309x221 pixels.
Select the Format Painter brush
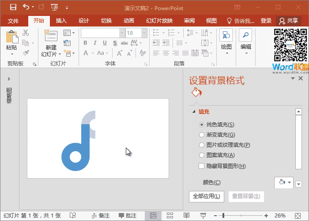click(26, 53)
